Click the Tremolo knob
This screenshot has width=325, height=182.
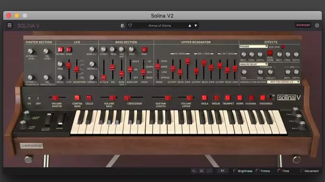coord(92,64)
